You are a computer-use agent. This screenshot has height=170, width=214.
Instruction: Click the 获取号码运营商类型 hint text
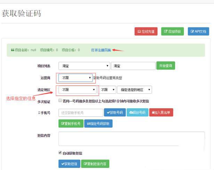(x=108, y=78)
